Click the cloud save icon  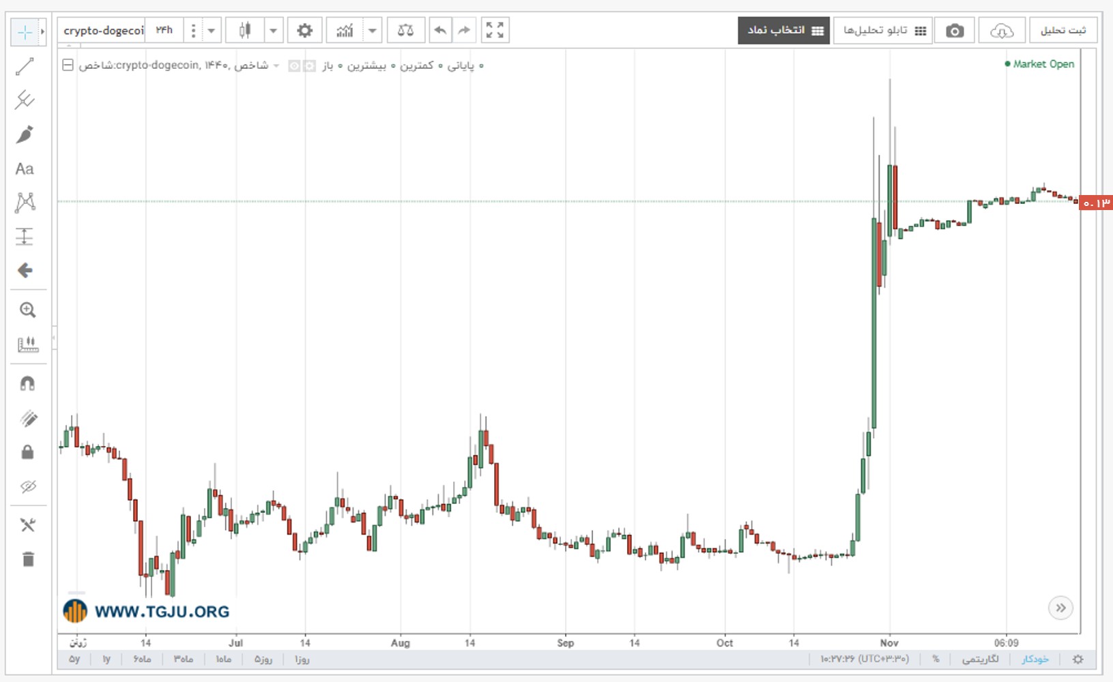(1002, 31)
